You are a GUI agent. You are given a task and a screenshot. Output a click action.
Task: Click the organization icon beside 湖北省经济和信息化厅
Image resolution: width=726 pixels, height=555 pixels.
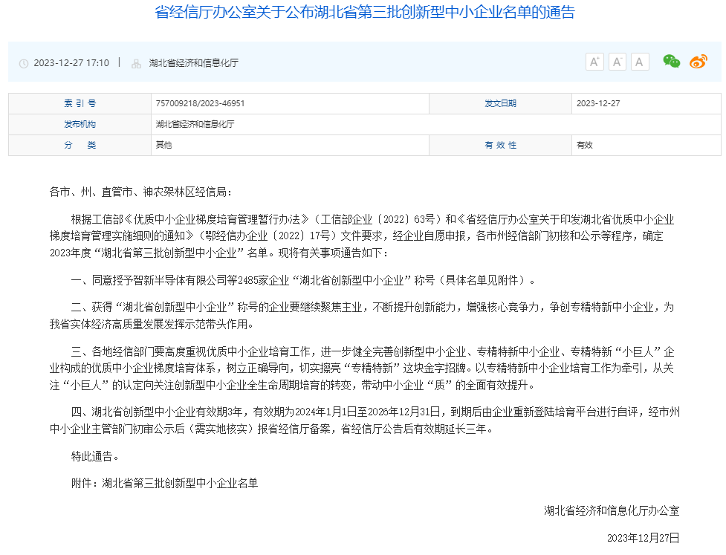point(136,64)
